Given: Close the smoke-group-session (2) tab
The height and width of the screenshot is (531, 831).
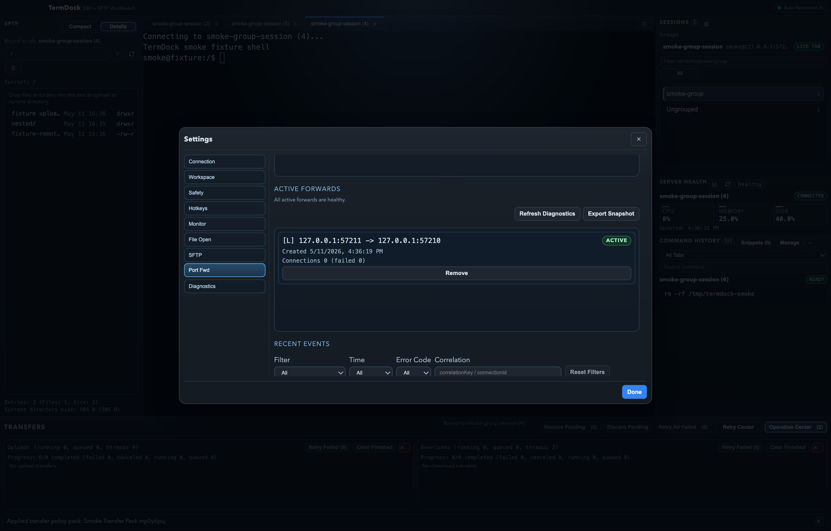Looking at the screenshot, I should [216, 24].
